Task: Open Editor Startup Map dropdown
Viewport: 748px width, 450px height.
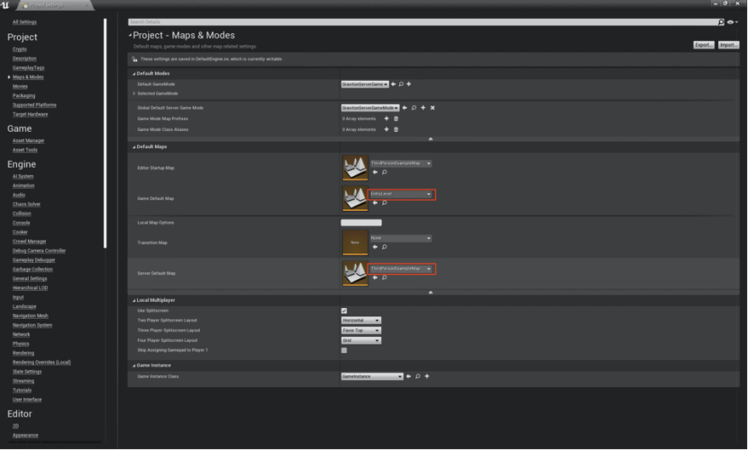Action: 401,163
